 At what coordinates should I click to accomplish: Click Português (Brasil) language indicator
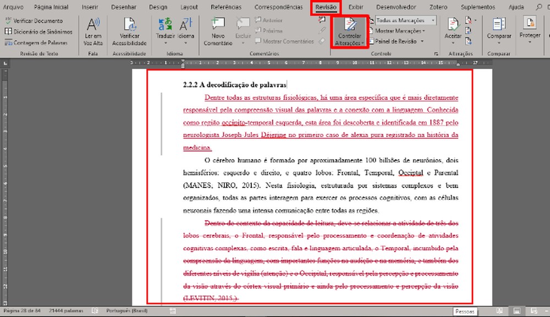pos(127,311)
